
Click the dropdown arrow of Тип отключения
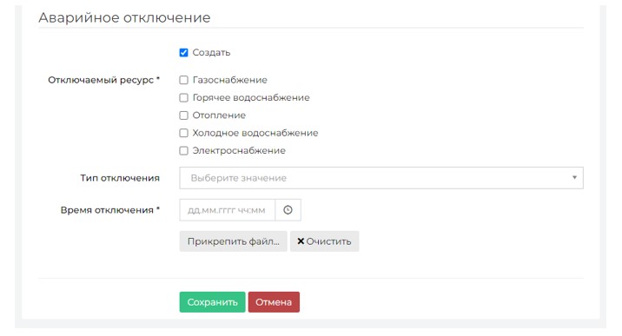click(x=574, y=177)
